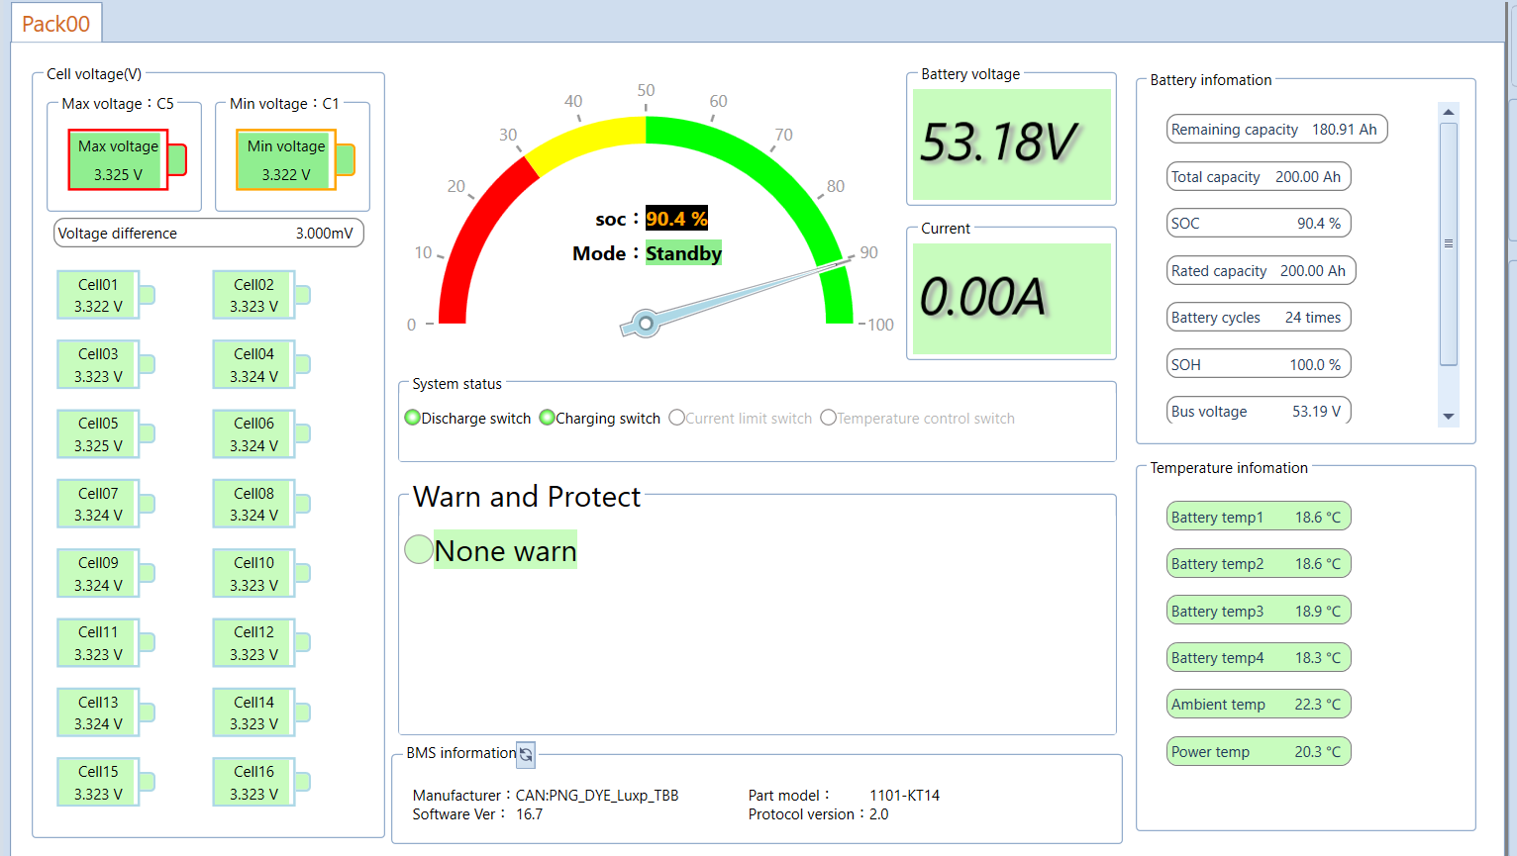Click the Battery information scrollbar thumb
1517x856 pixels.
(1449, 243)
